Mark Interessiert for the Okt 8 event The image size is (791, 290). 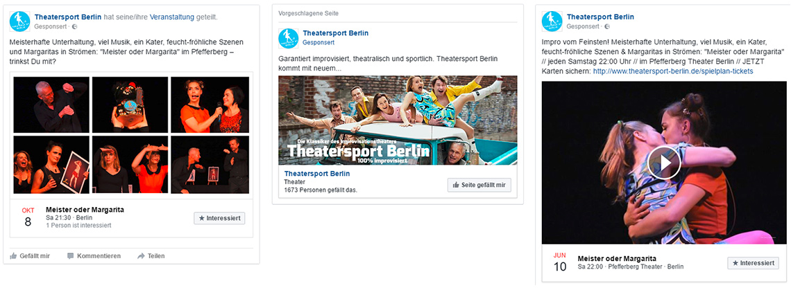pyautogui.click(x=219, y=218)
